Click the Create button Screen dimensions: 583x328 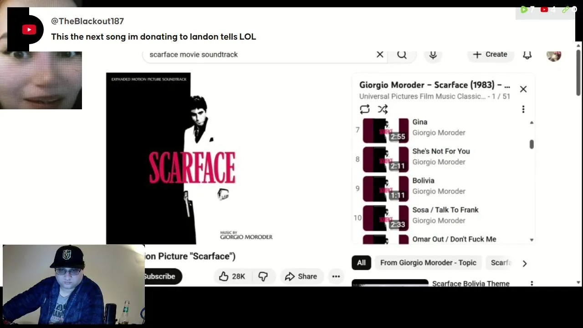click(490, 54)
